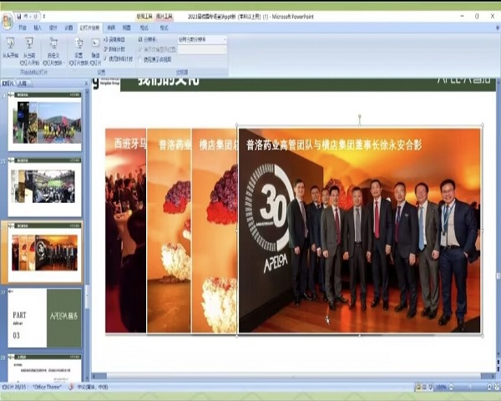Click the 100% zoom level button

point(441,388)
